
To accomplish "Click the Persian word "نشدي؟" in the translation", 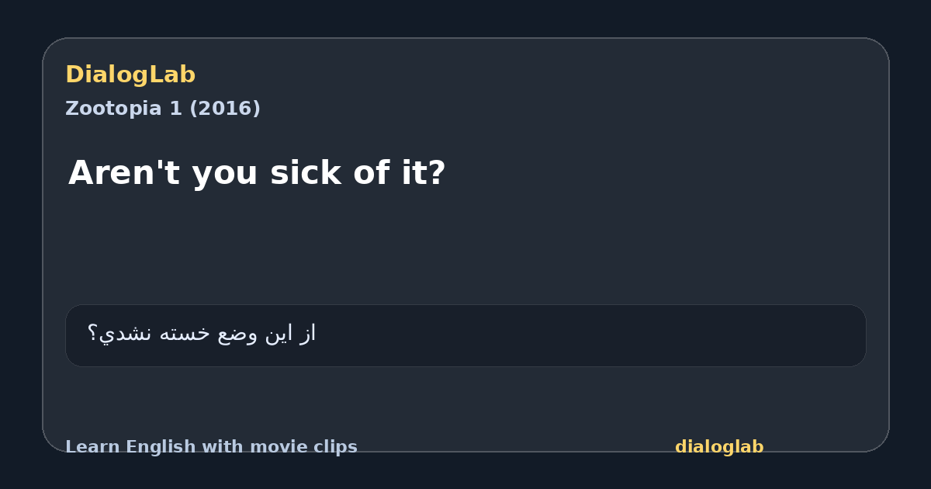I will [x=120, y=334].
